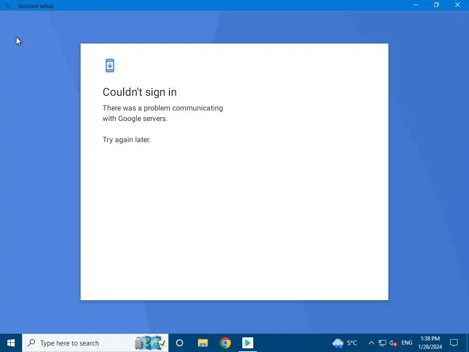This screenshot has height=352, width=469.
Task: Select the 'Try again later.' text
Action: [126, 140]
